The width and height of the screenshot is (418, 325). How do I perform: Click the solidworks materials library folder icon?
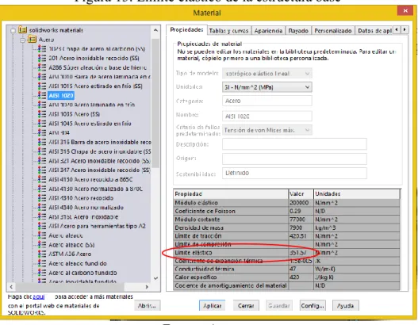(x=23, y=30)
